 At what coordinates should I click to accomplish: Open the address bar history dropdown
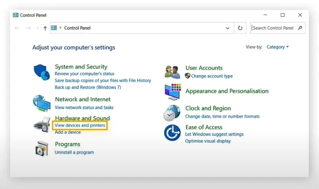228,28
